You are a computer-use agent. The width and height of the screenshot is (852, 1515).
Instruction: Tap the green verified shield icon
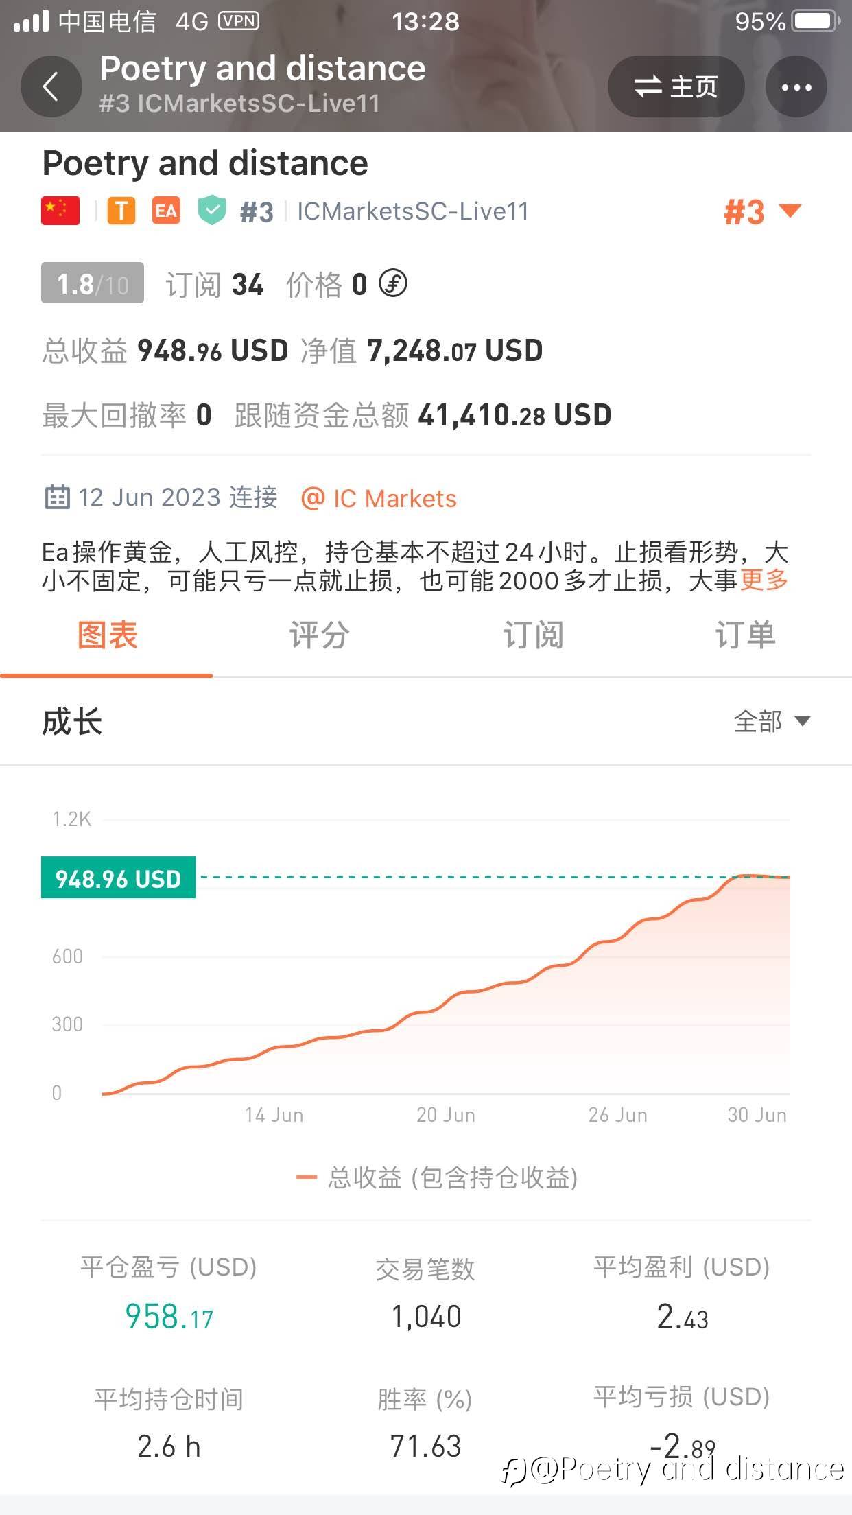pos(212,211)
